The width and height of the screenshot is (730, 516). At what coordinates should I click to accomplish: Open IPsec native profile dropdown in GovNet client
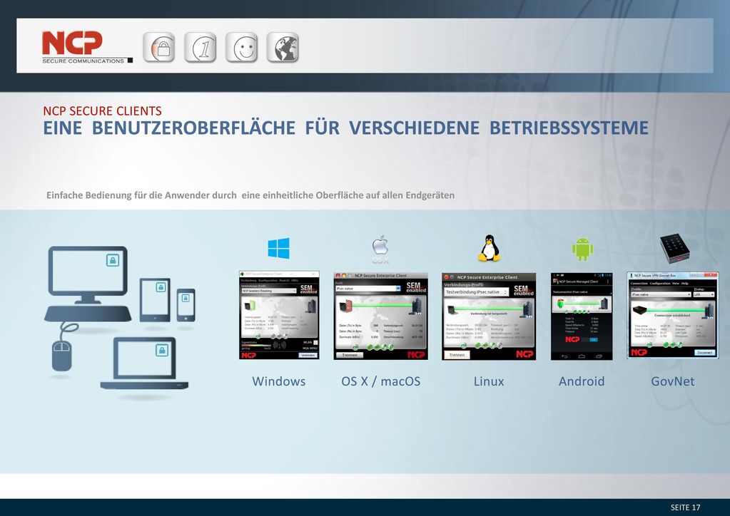tap(661, 294)
